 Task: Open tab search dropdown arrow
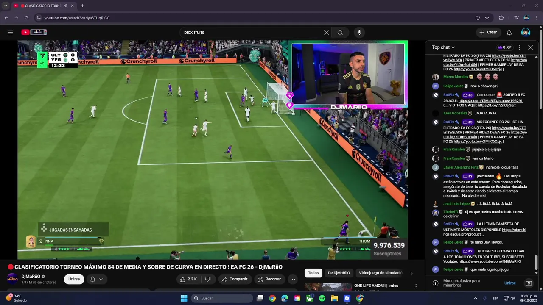tap(6, 6)
